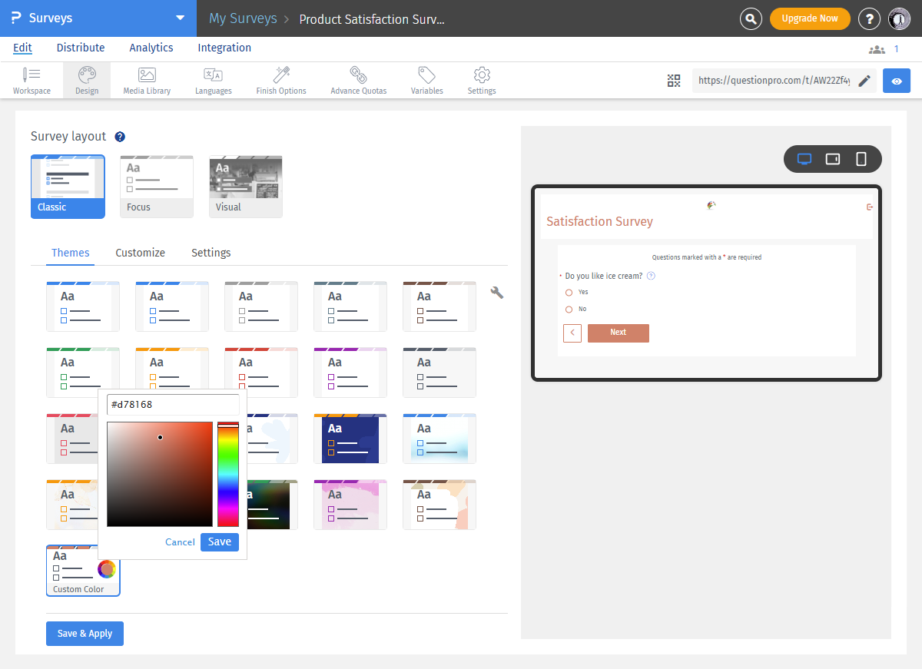Viewport: 922px width, 669px height.
Task: Click the wrench icon beside themes
Action: coord(497,292)
